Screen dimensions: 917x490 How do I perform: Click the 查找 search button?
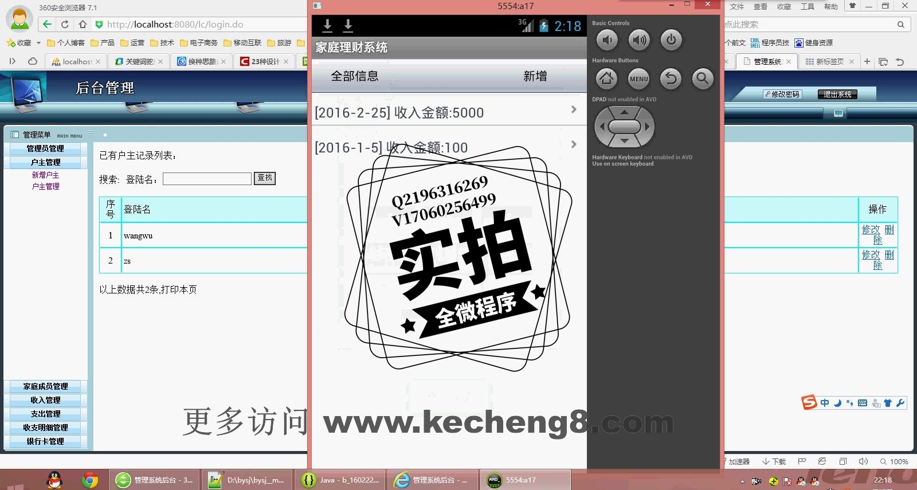click(265, 178)
